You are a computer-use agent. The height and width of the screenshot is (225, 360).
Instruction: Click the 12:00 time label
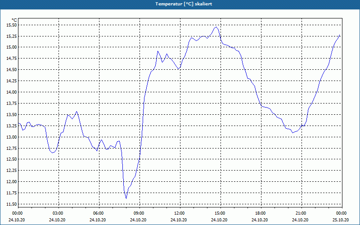tap(180, 213)
